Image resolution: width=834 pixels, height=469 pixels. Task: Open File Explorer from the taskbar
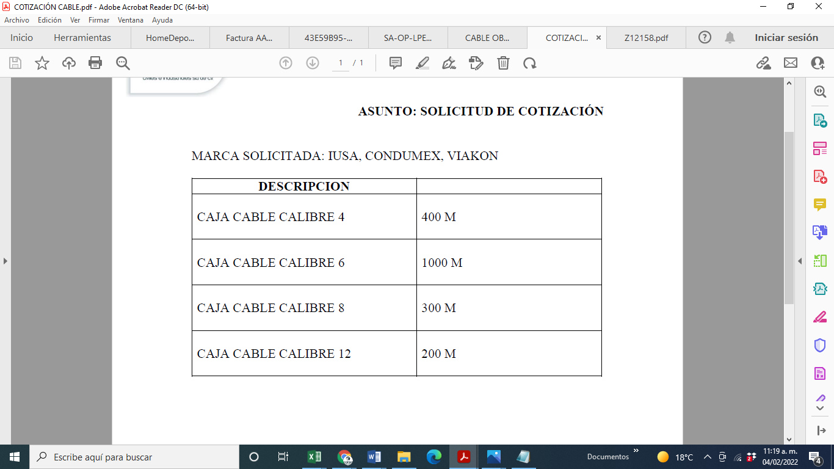[404, 457]
